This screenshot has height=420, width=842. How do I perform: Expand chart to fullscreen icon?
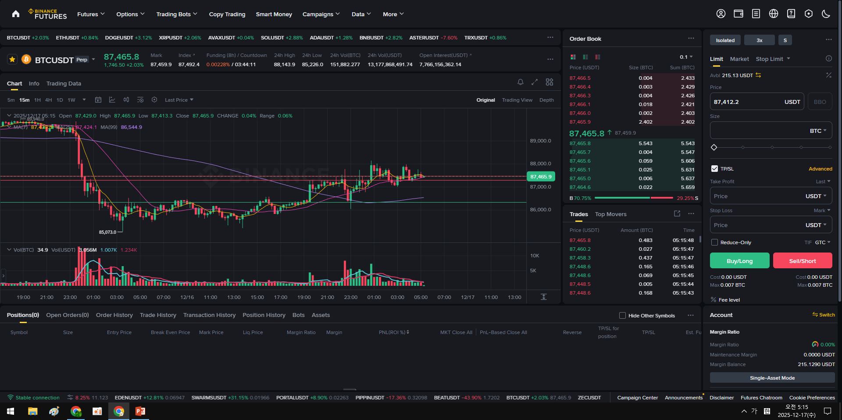click(x=535, y=82)
